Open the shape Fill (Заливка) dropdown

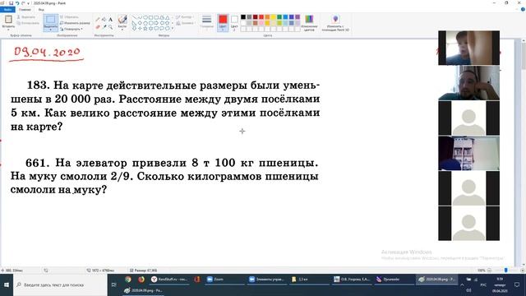pyautogui.click(x=186, y=23)
